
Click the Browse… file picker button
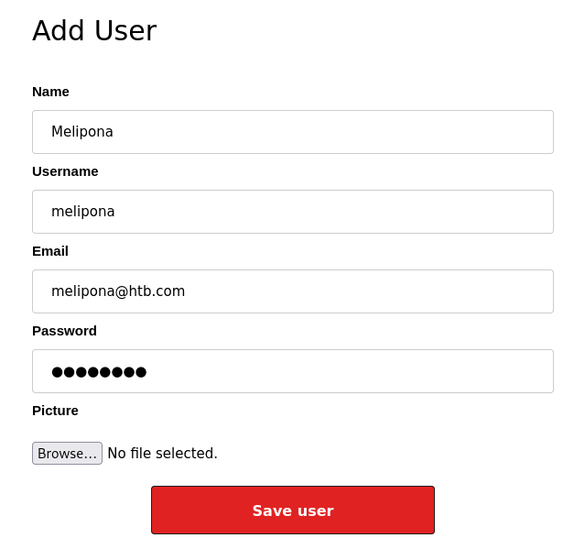67,453
